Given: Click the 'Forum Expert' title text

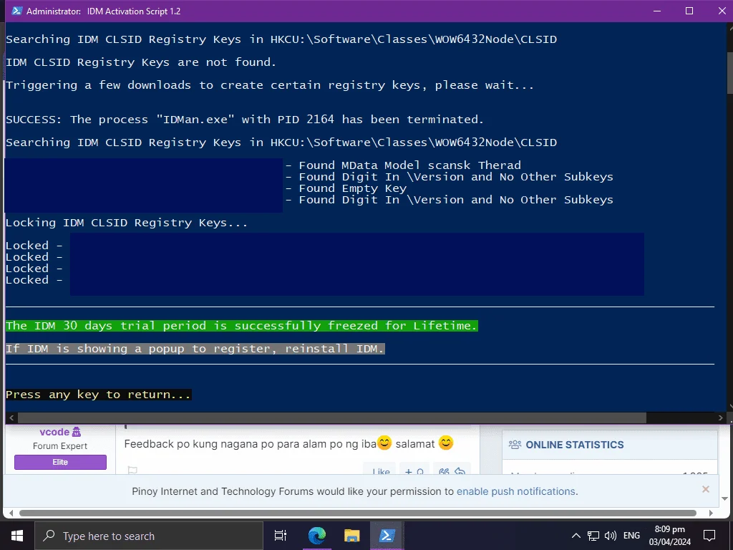Looking at the screenshot, I should click(60, 446).
